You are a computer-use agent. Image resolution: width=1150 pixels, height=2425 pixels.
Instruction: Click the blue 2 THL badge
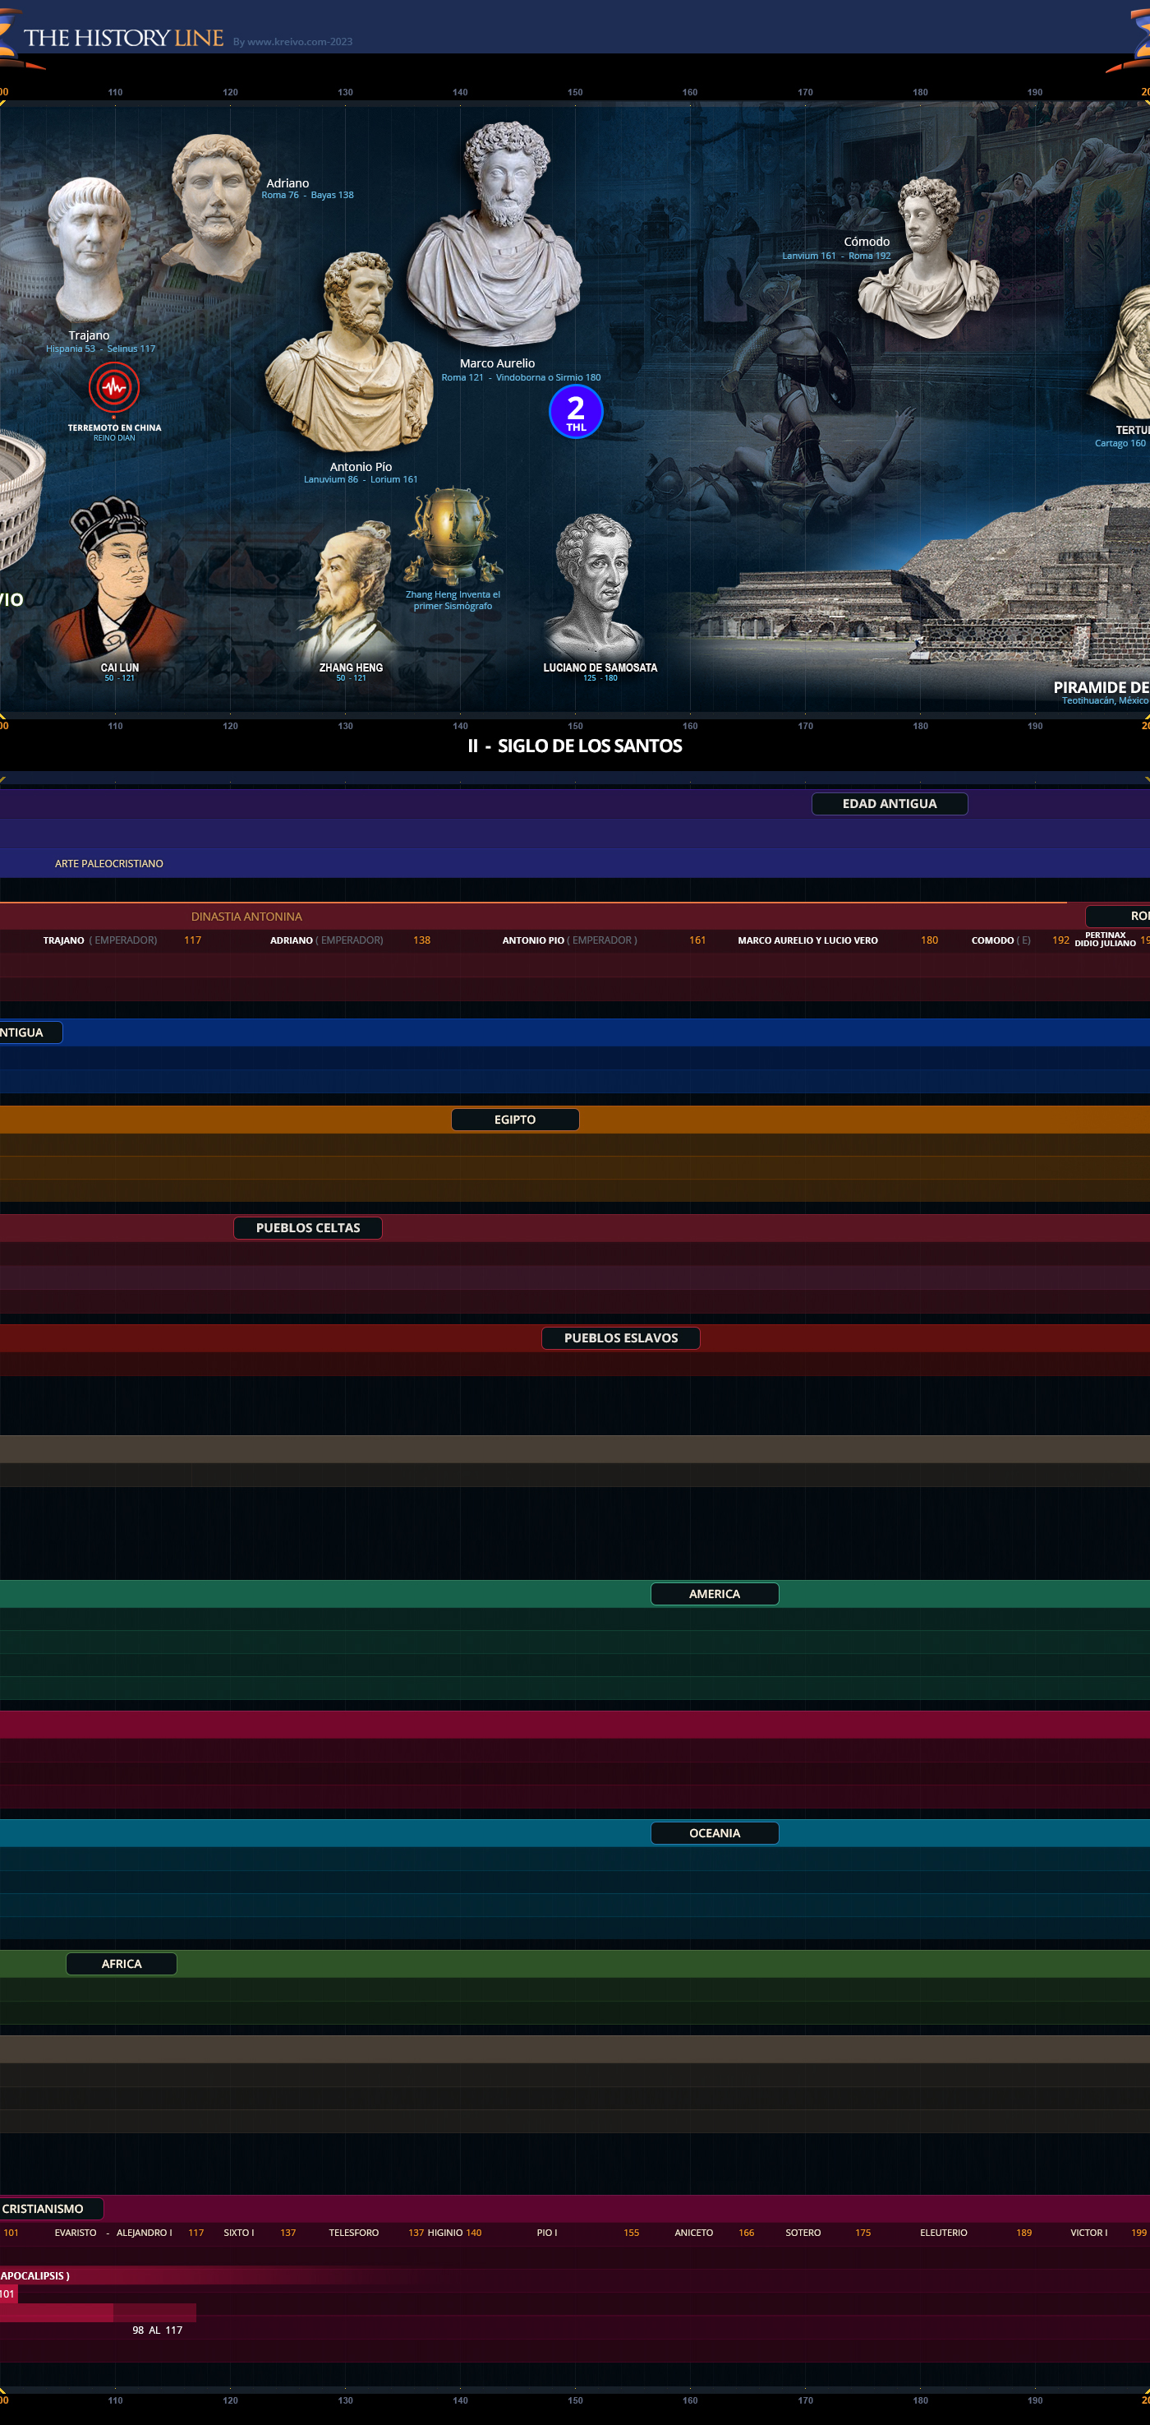coord(576,411)
